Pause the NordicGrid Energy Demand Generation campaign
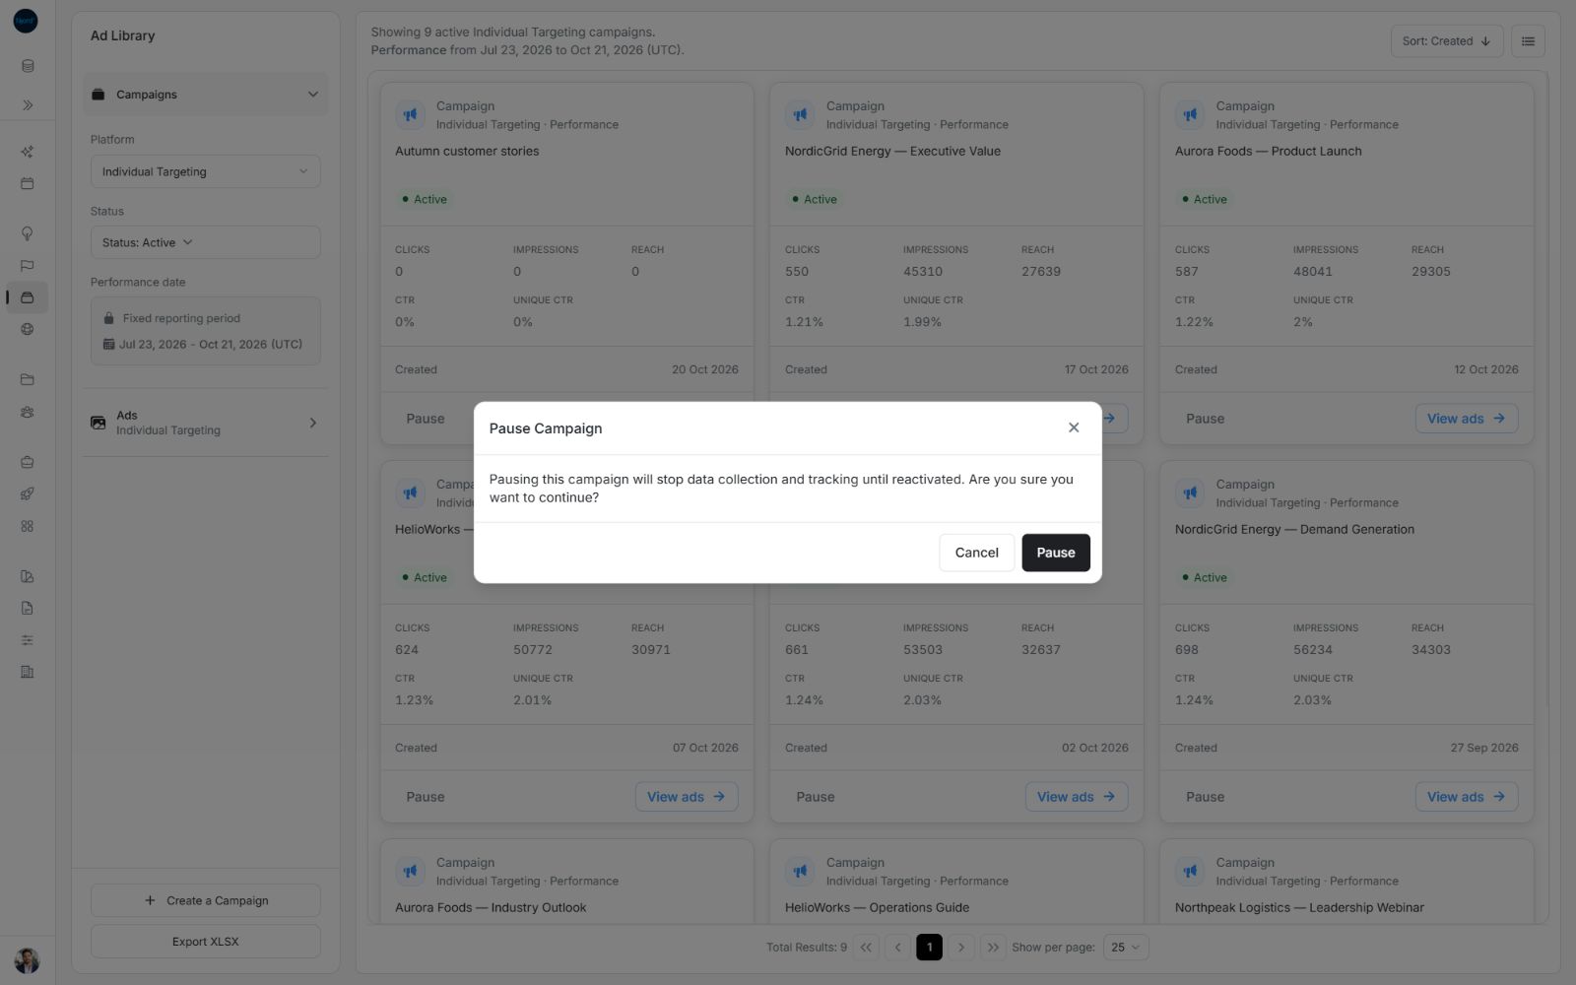The width and height of the screenshot is (1576, 985). 1205,797
